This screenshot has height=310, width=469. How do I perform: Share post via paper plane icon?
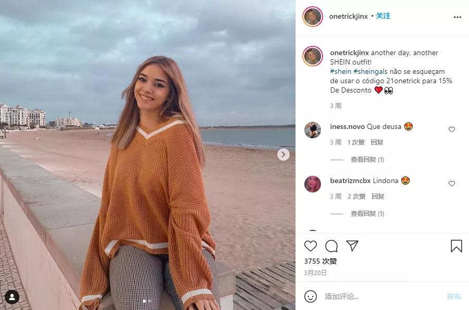tap(352, 246)
